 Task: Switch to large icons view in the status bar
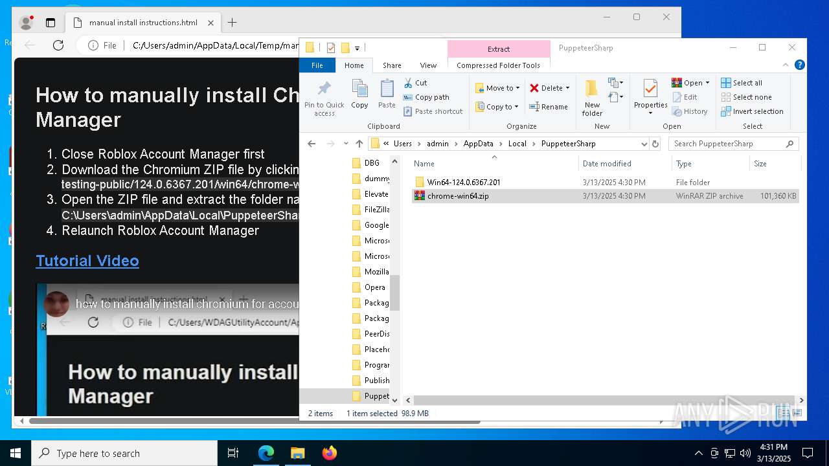coord(797,413)
